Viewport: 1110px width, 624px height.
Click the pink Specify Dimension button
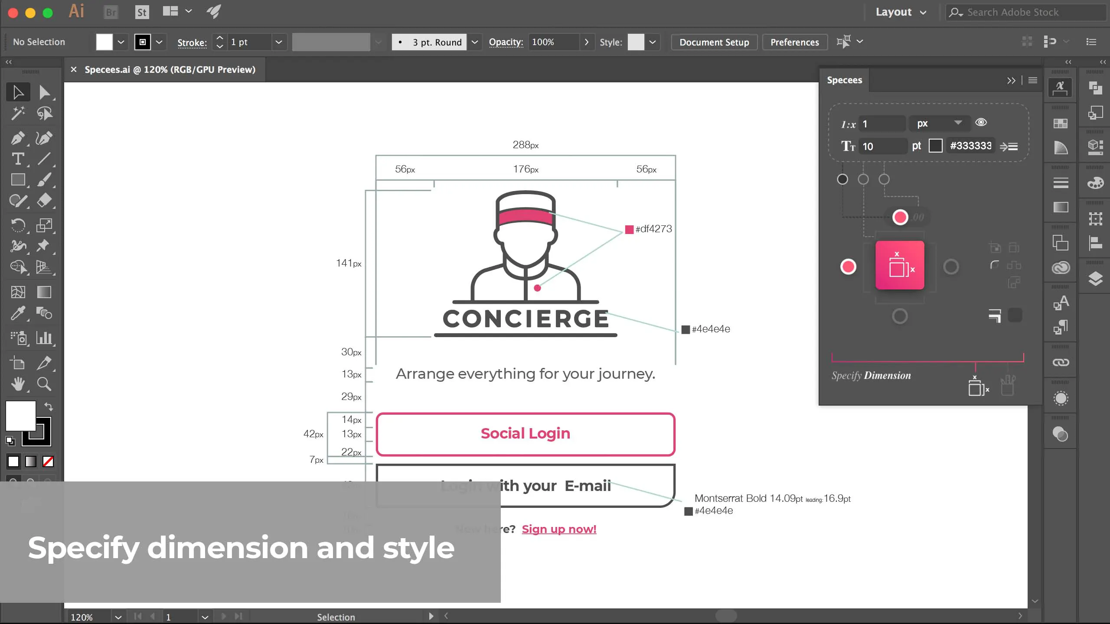pyautogui.click(x=900, y=265)
